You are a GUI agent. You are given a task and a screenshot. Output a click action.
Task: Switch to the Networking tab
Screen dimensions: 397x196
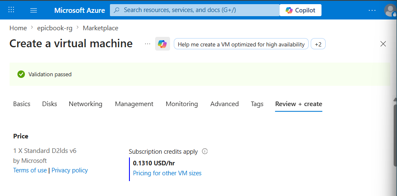pyautogui.click(x=85, y=104)
